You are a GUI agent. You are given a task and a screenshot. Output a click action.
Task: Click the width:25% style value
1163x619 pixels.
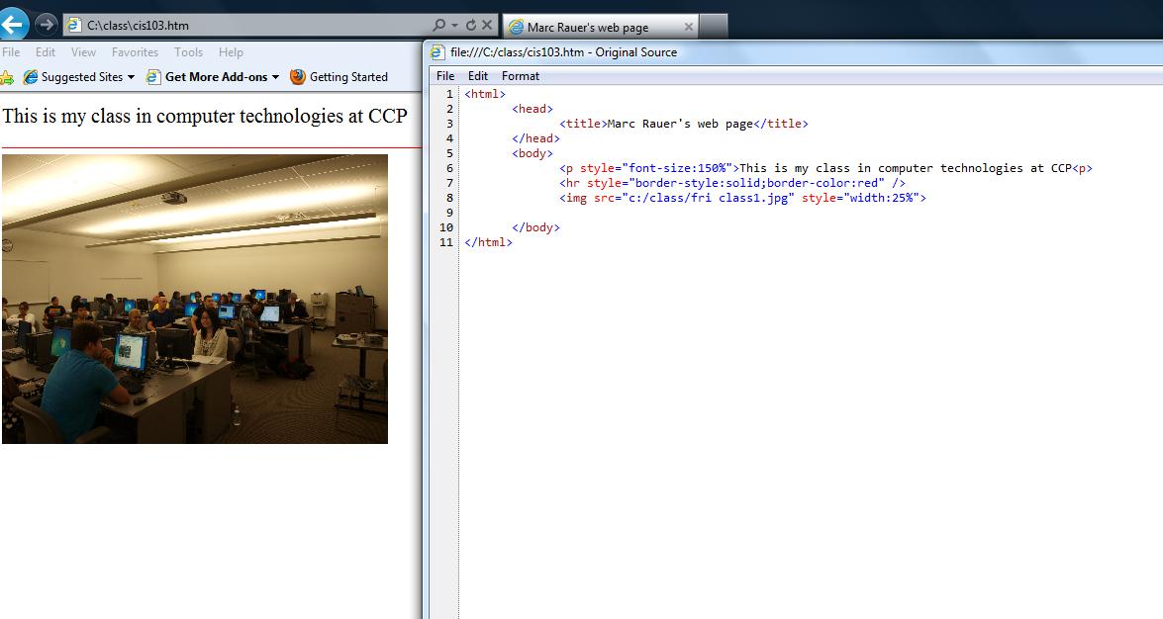881,198
